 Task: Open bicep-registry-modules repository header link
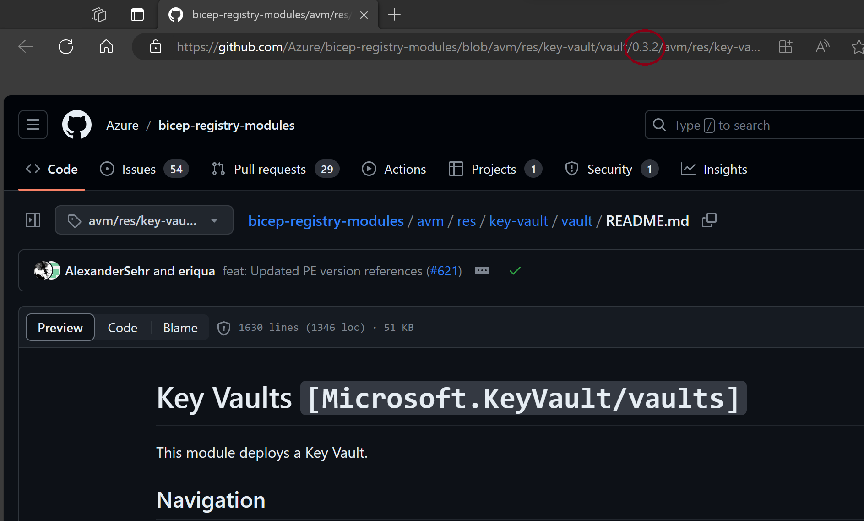(226, 125)
